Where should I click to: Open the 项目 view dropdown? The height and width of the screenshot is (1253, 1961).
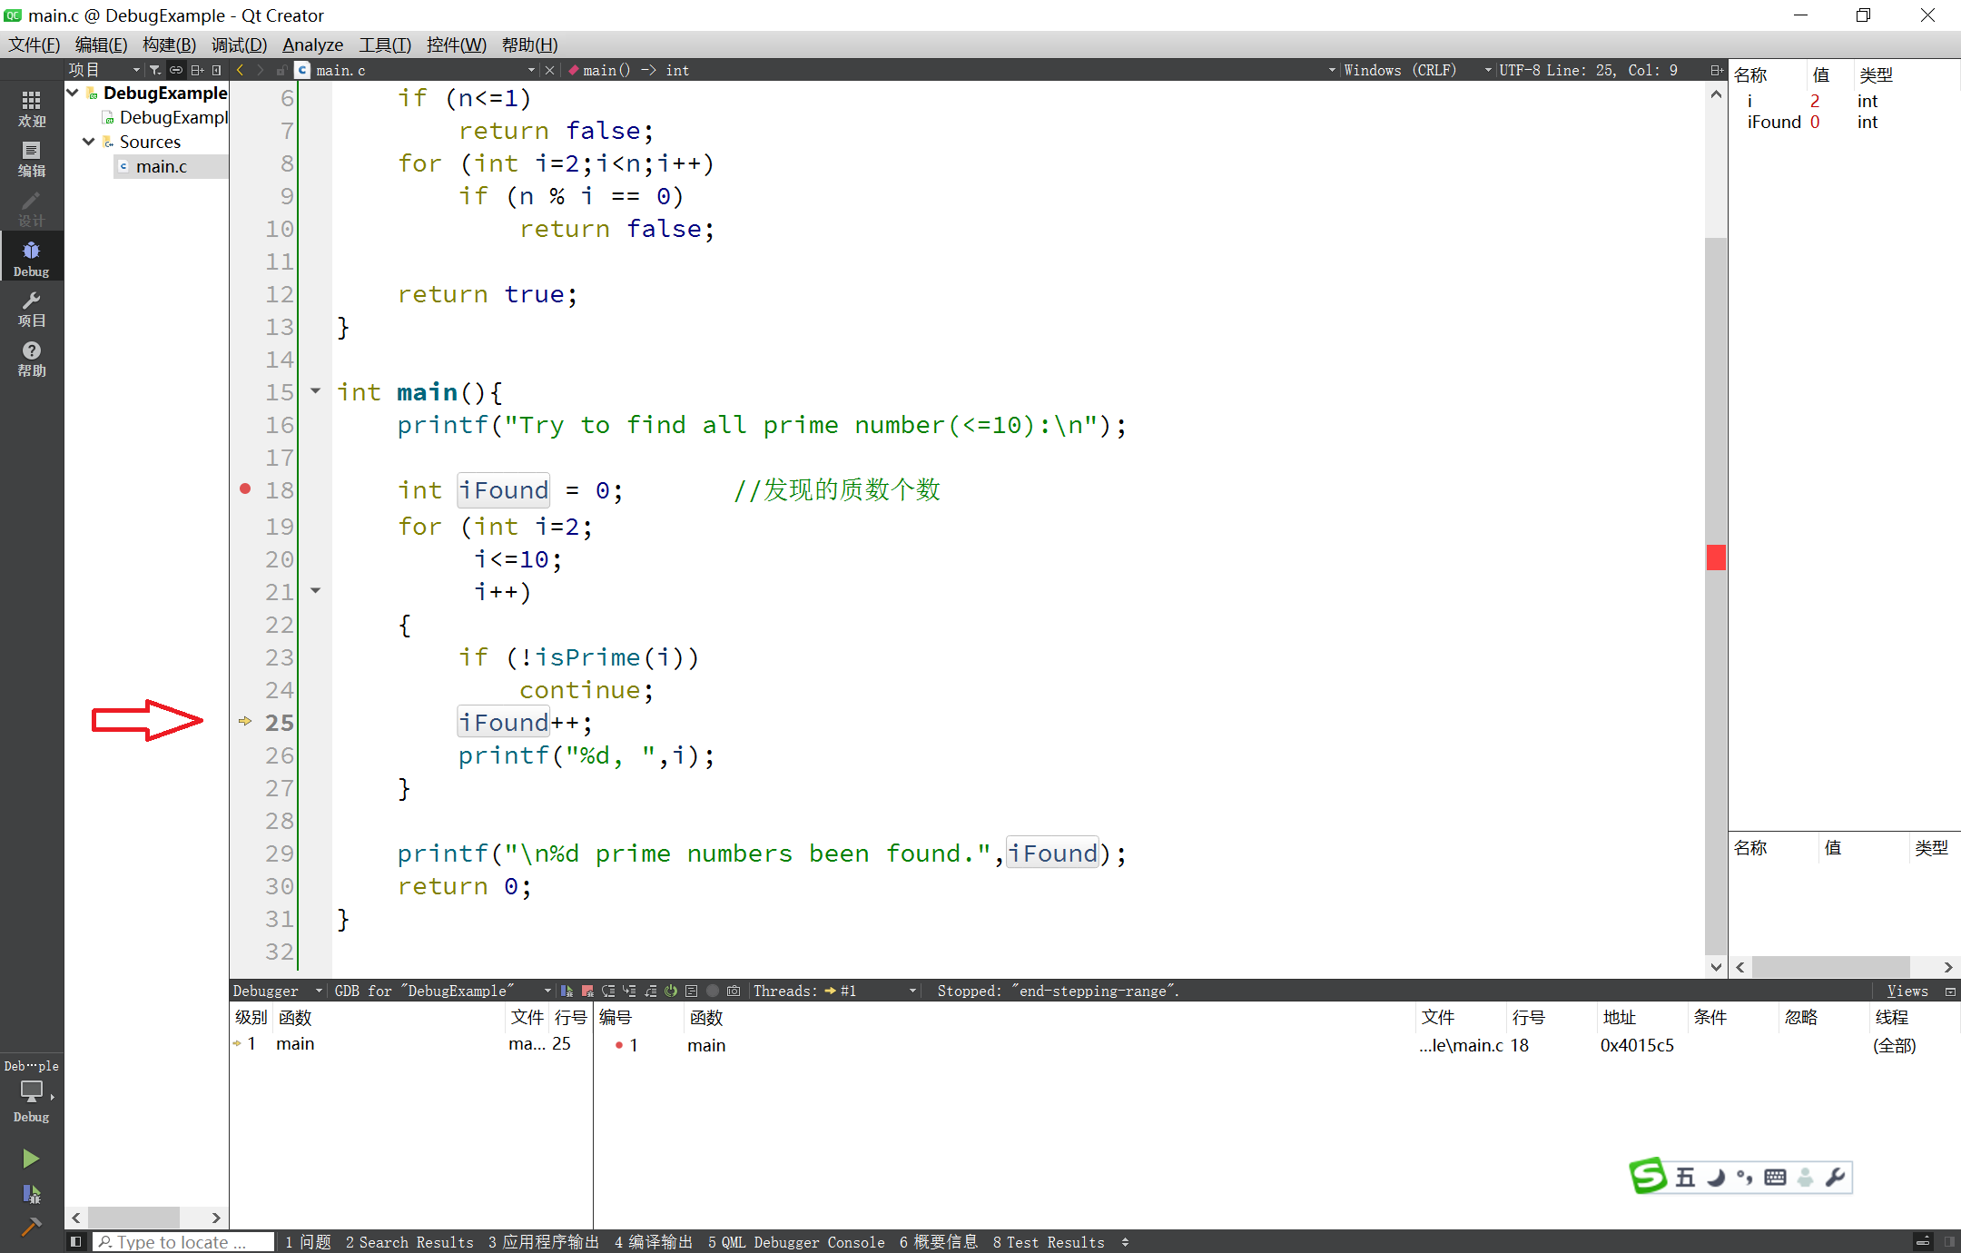(104, 70)
